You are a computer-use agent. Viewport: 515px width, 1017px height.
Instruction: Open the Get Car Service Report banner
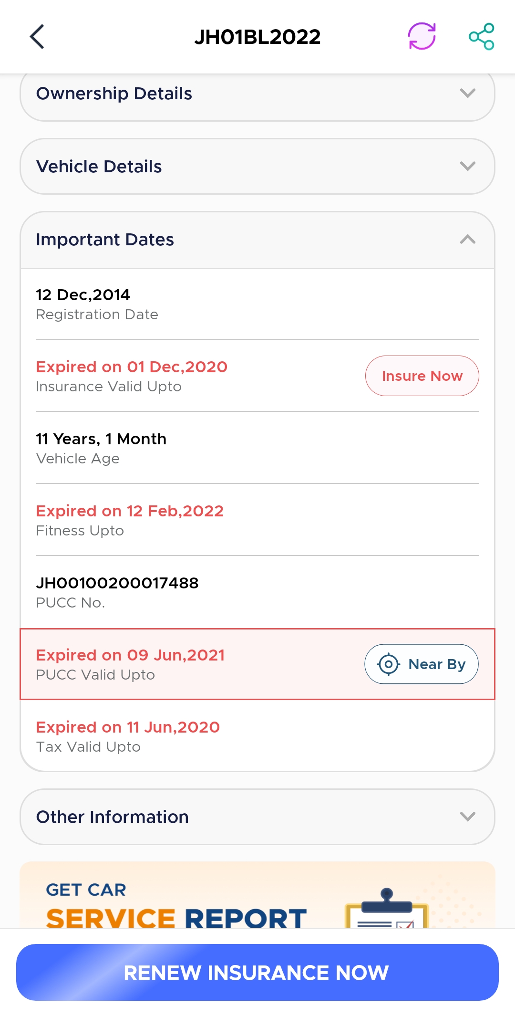pyautogui.click(x=257, y=895)
